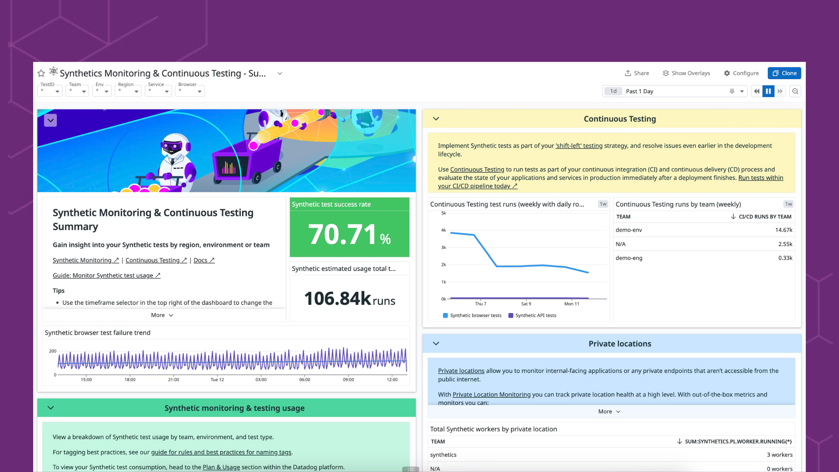Click the magnifier zoom-out icon
Viewport: 839px width, 472px height.
pos(795,91)
